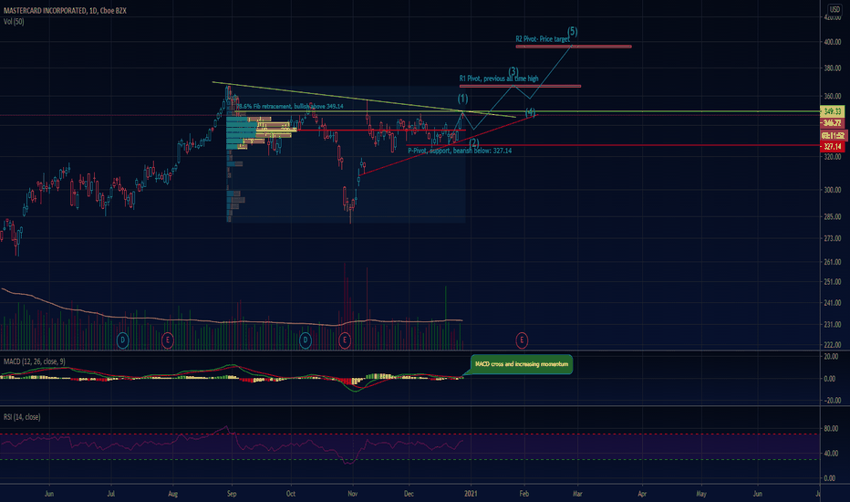850x502 pixels.
Task: Open the earnings marker E near November
Action: coord(344,340)
